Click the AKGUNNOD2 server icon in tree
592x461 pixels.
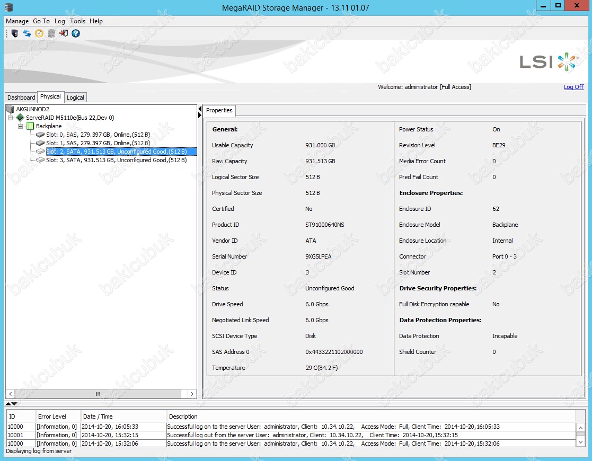(x=11, y=109)
